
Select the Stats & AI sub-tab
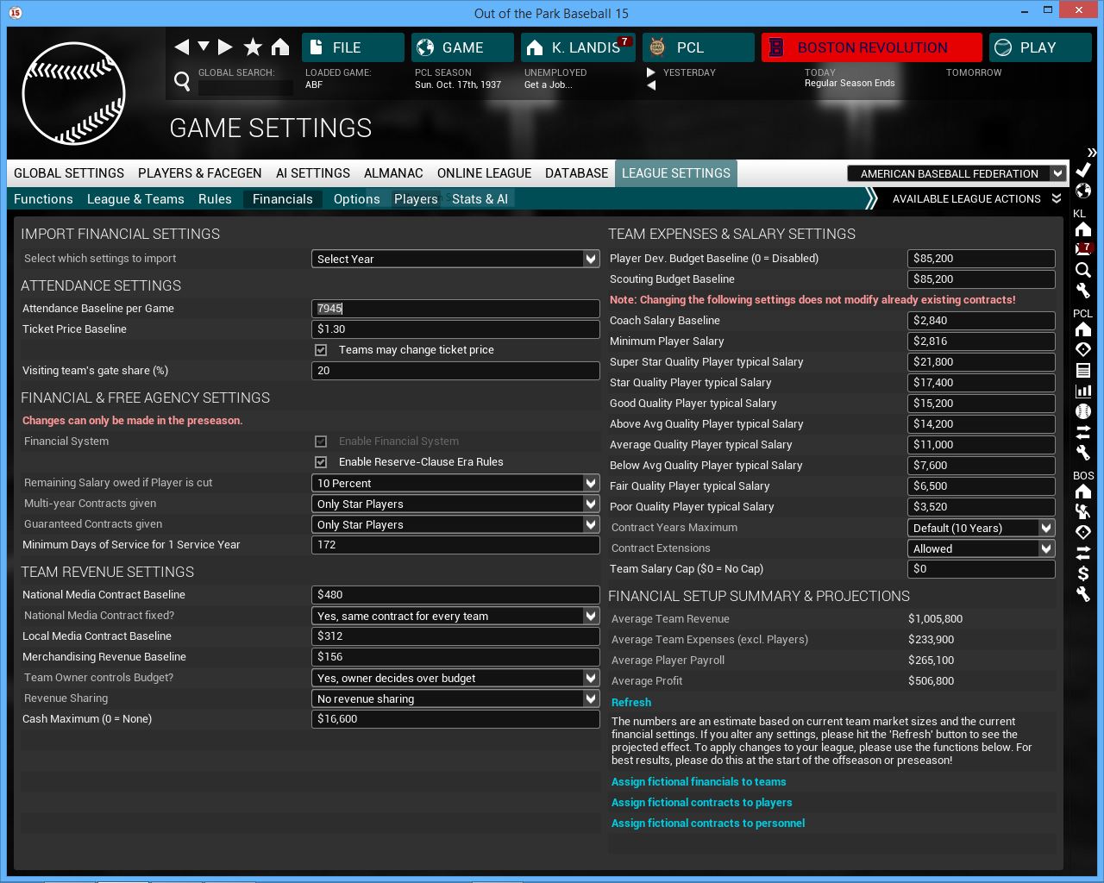click(480, 199)
